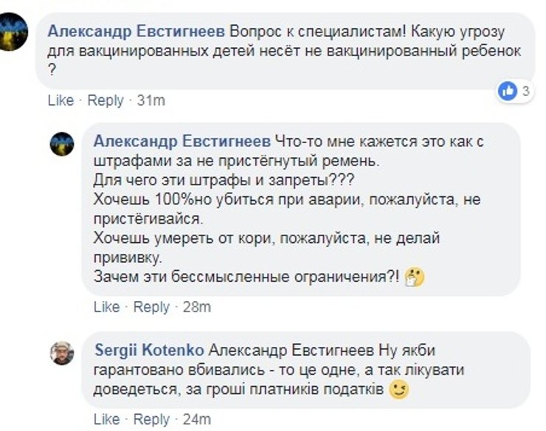Open the reaction count showing 3
The height and width of the screenshot is (431, 546).
click(526, 92)
